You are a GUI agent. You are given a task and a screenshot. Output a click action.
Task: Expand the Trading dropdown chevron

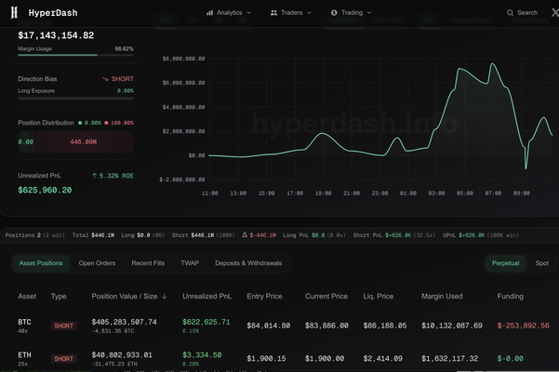369,12
